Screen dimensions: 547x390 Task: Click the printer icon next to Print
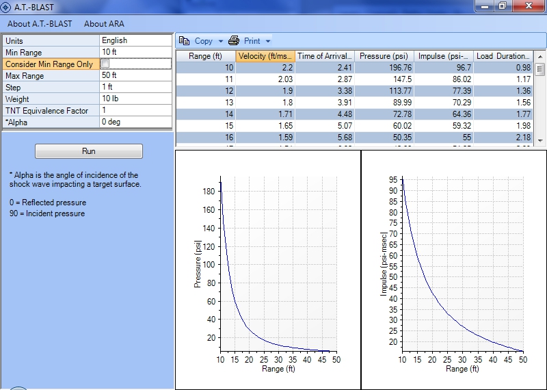(234, 41)
